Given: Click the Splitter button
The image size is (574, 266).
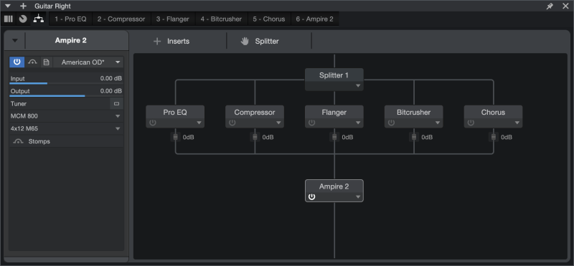Looking at the screenshot, I should 260,42.
